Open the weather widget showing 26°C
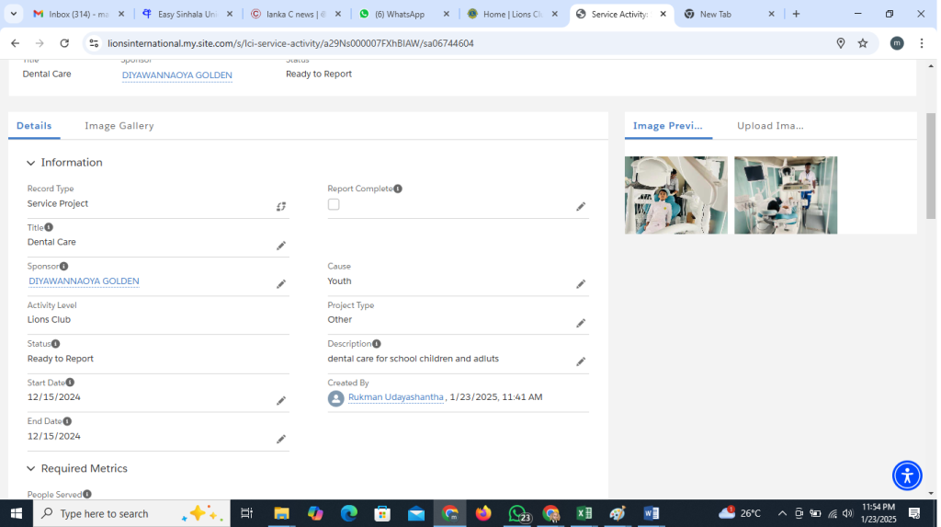Image resolution: width=941 pixels, height=527 pixels. tap(740, 513)
